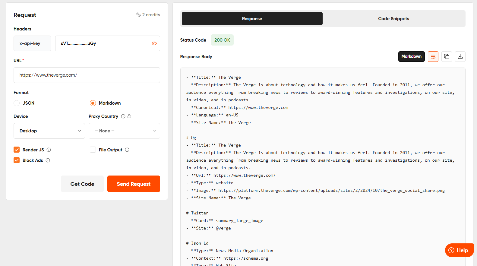
Task: Click the '# Twitter' heading in response
Action: click(x=197, y=213)
